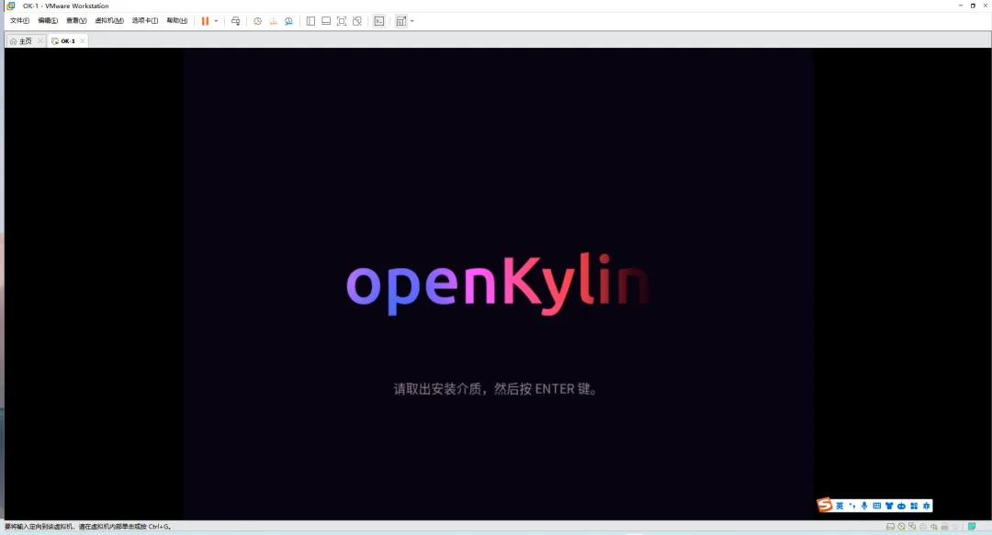This screenshot has width=992, height=535.
Task: Revert to the previous snapshot
Action: [274, 21]
